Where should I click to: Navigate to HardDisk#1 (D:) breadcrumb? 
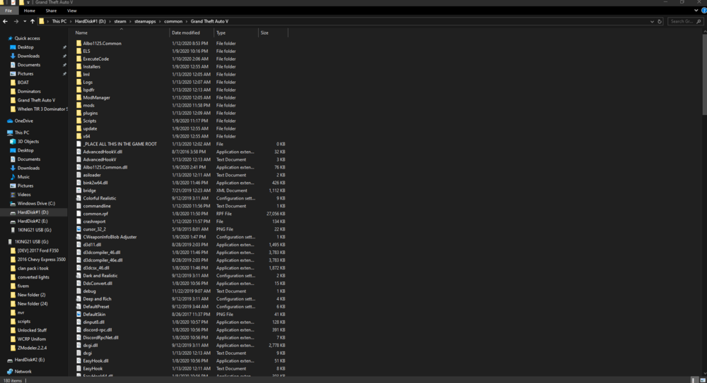(90, 21)
